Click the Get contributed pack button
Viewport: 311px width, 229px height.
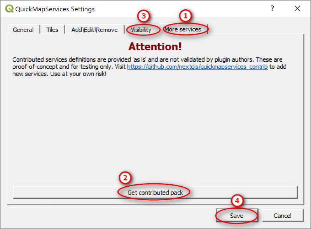tap(155, 193)
